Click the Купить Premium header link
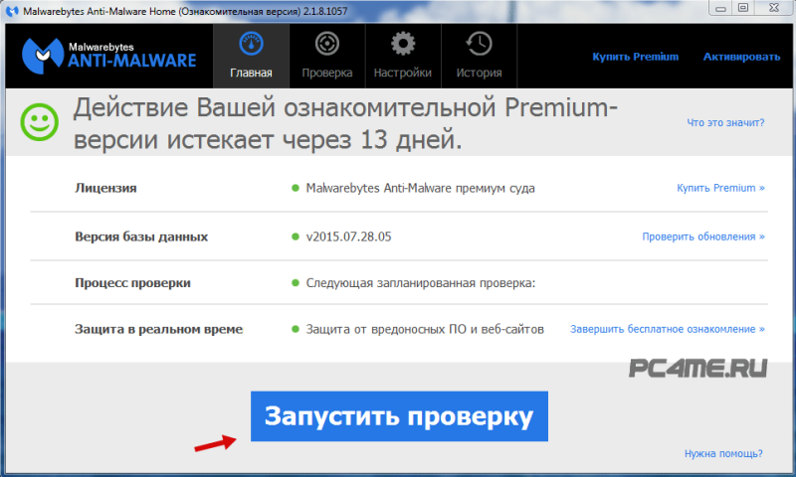This screenshot has height=477, width=796. (x=635, y=57)
